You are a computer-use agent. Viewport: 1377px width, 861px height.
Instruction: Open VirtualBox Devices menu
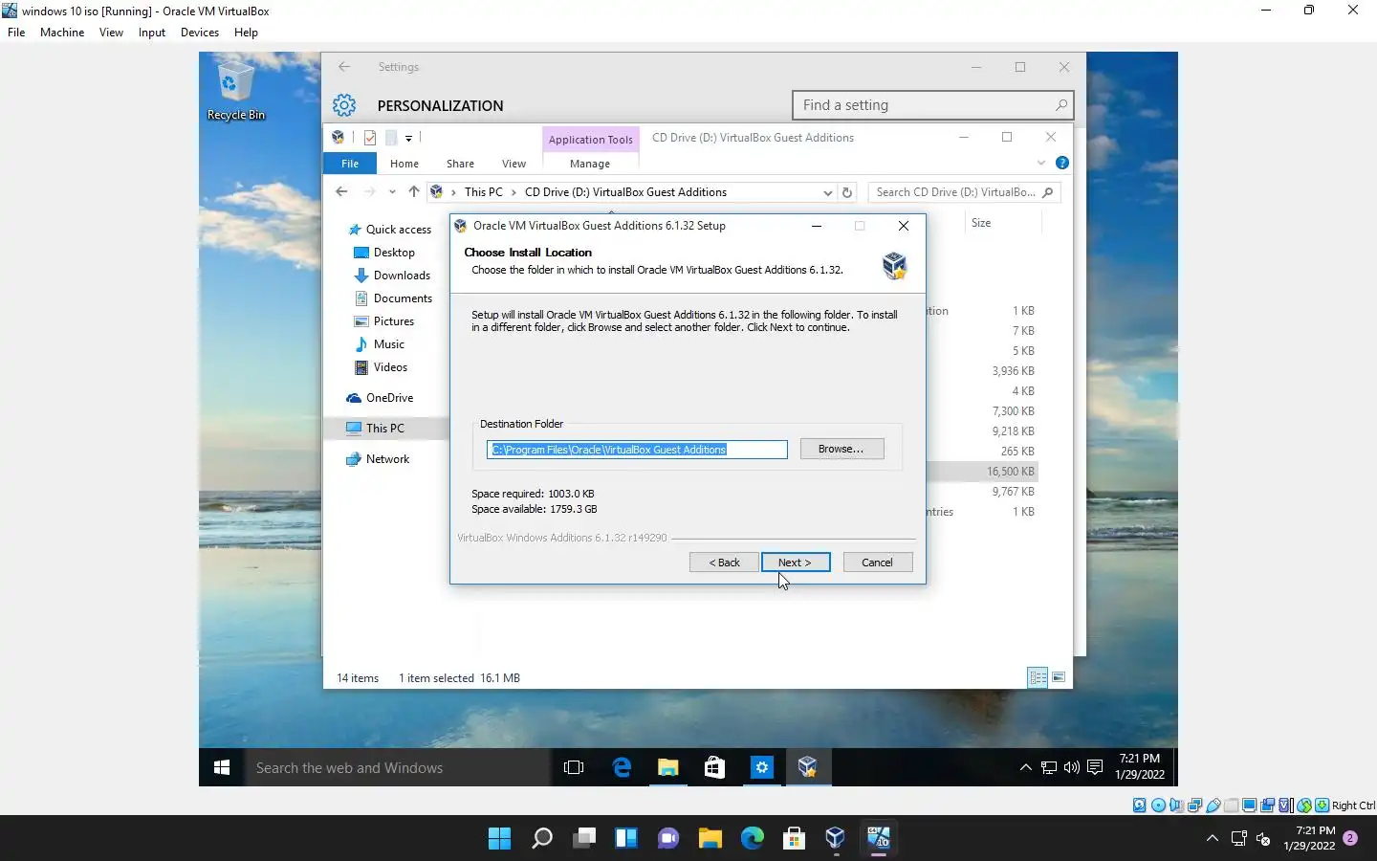point(200,33)
